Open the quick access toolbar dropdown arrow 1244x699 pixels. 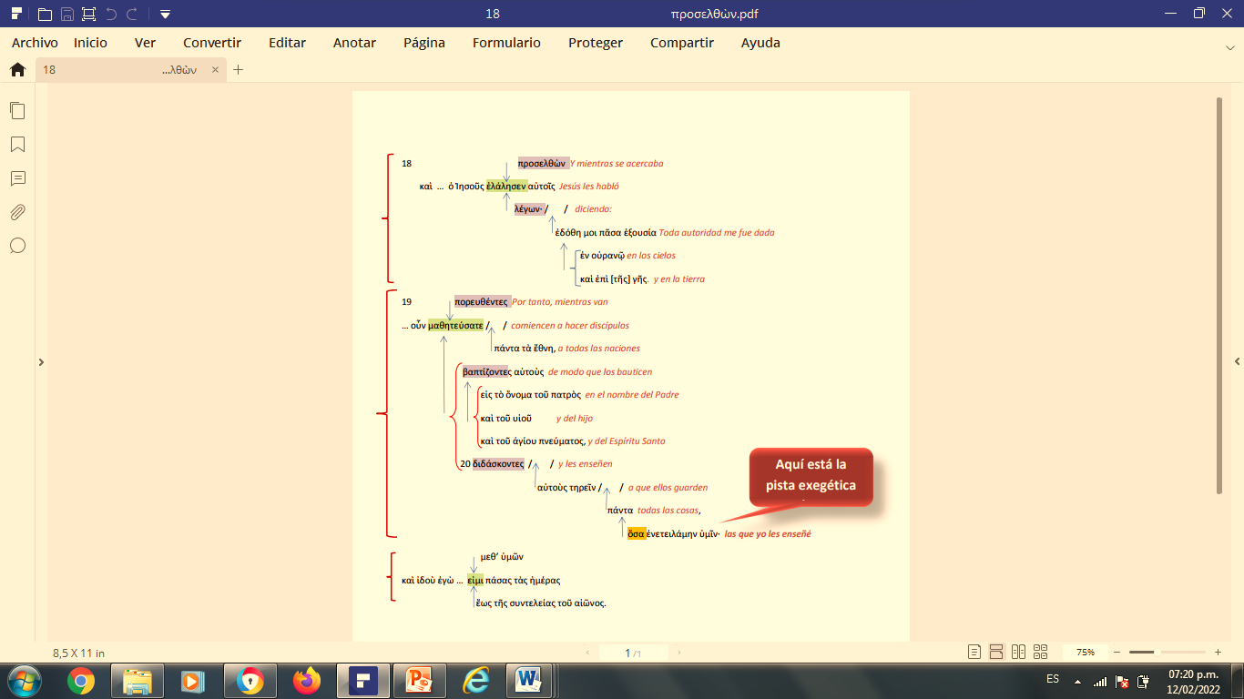click(165, 14)
